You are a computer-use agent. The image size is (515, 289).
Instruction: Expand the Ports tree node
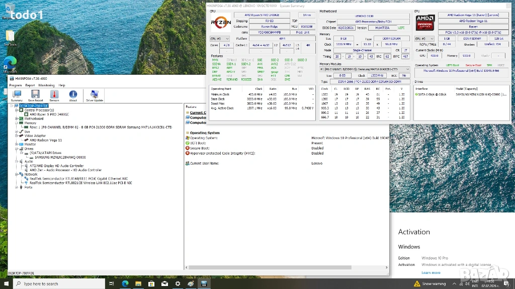[17, 187]
